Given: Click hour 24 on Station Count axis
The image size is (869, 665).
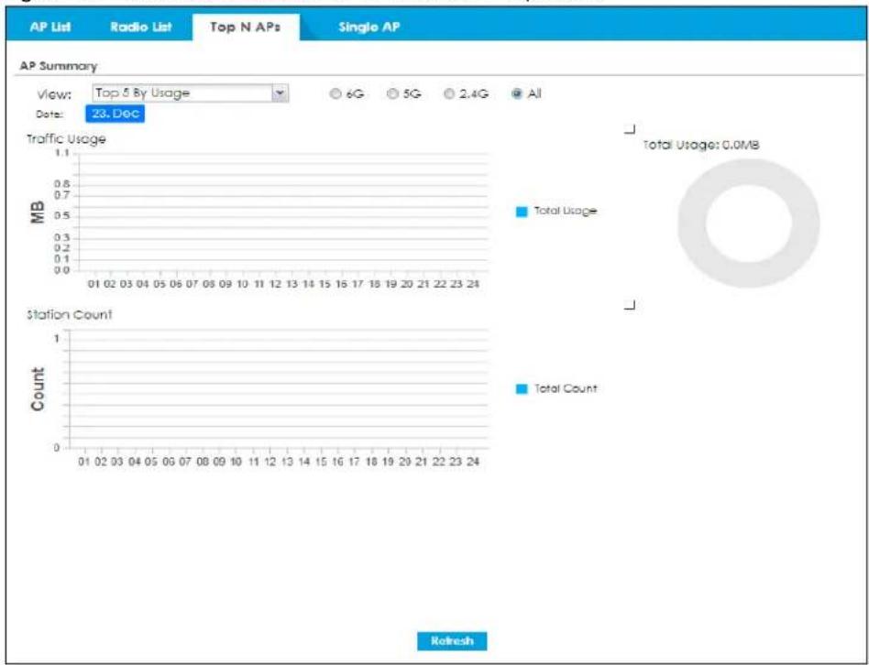Looking at the screenshot, I should point(472,462).
